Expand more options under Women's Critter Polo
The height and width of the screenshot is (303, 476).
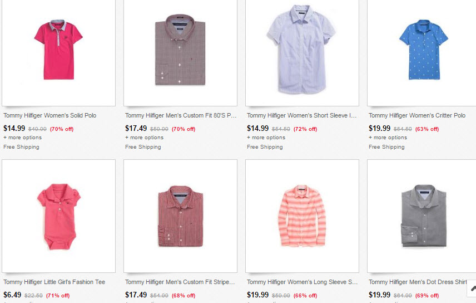tap(388, 138)
